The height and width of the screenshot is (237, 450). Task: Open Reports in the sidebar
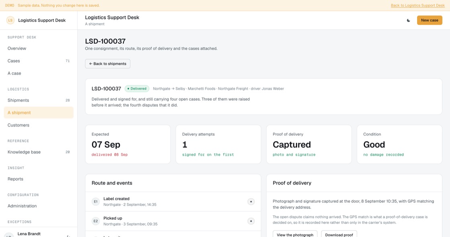pyautogui.click(x=39, y=179)
